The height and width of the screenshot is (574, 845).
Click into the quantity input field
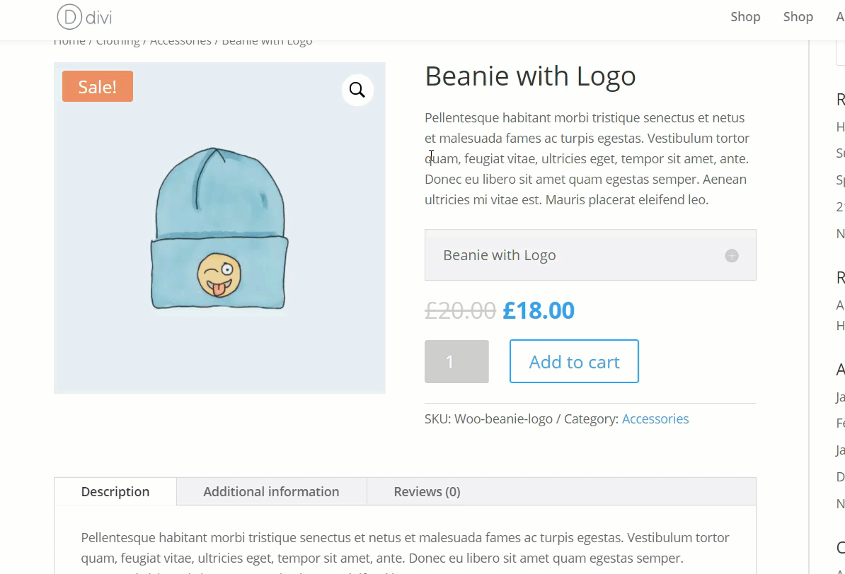[456, 362]
